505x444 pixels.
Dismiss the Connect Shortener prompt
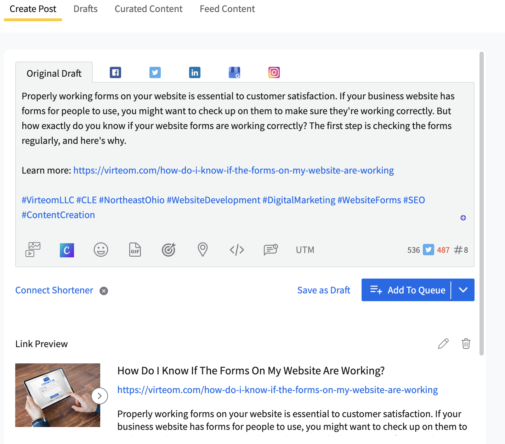[x=104, y=291]
